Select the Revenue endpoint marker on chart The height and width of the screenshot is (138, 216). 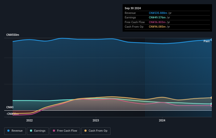pos(212,40)
